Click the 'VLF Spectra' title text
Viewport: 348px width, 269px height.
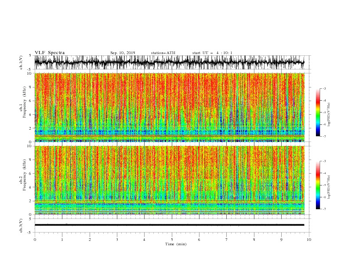(50, 53)
